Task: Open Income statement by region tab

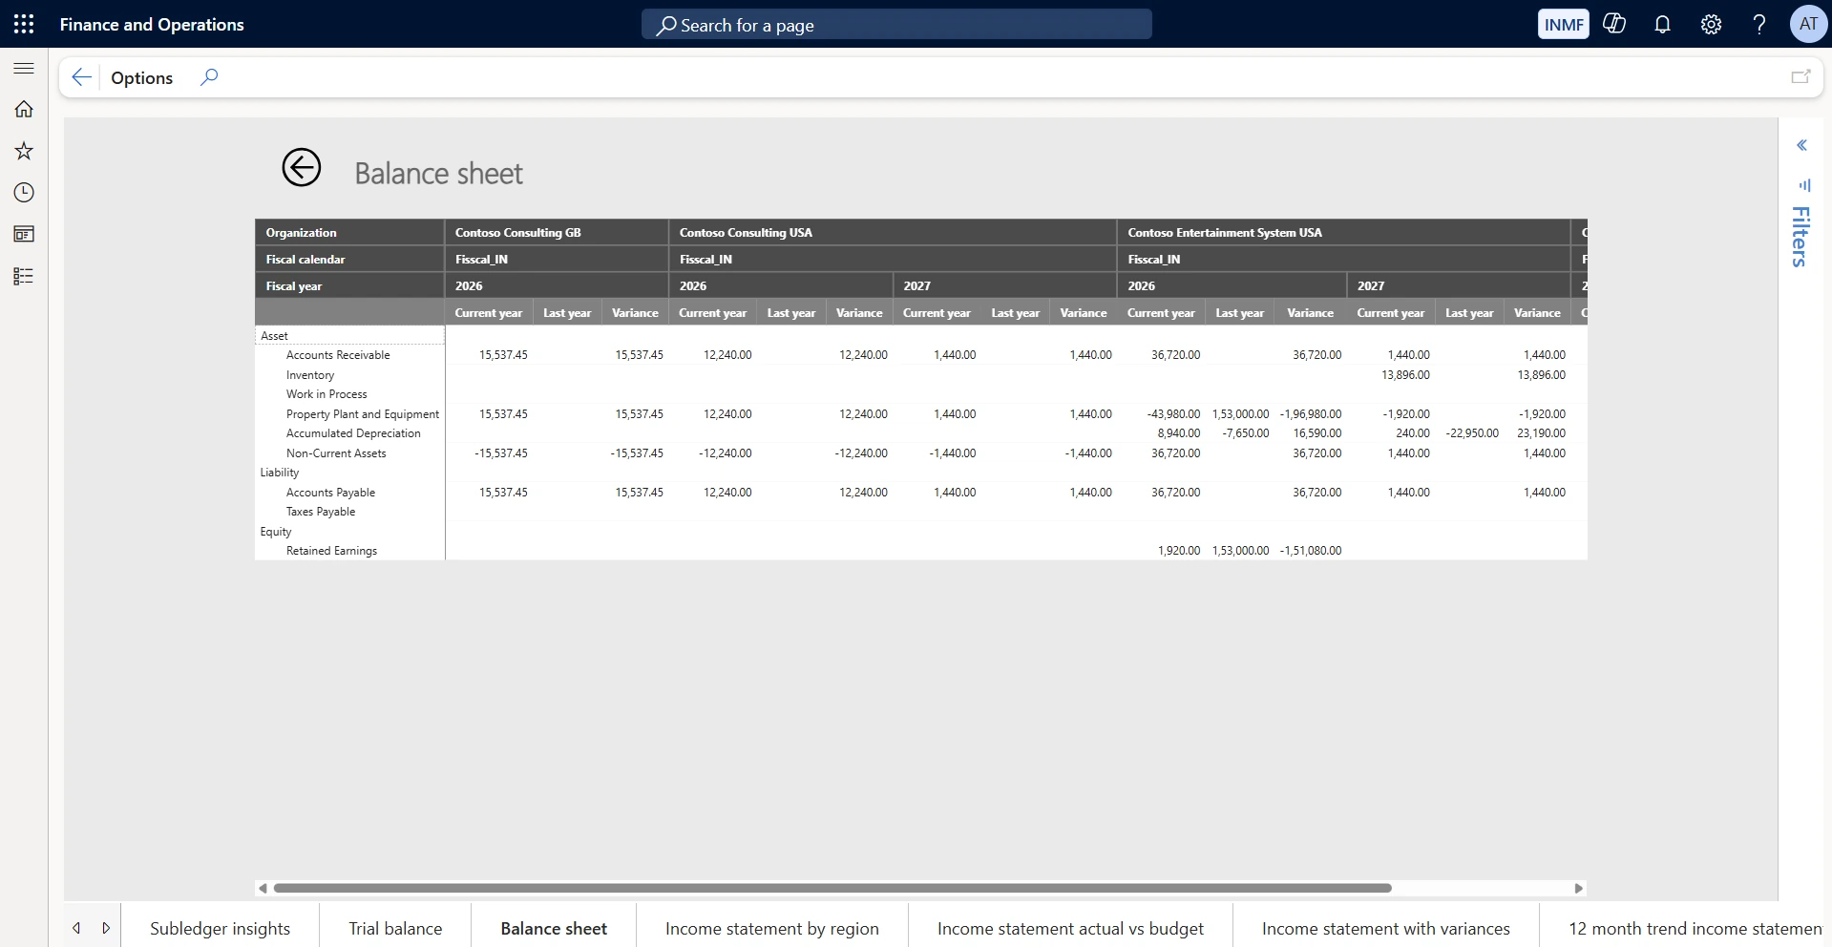Action: click(x=772, y=928)
